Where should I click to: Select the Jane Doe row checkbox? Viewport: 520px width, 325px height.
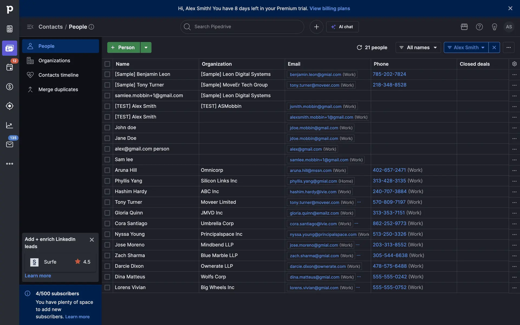tap(107, 138)
